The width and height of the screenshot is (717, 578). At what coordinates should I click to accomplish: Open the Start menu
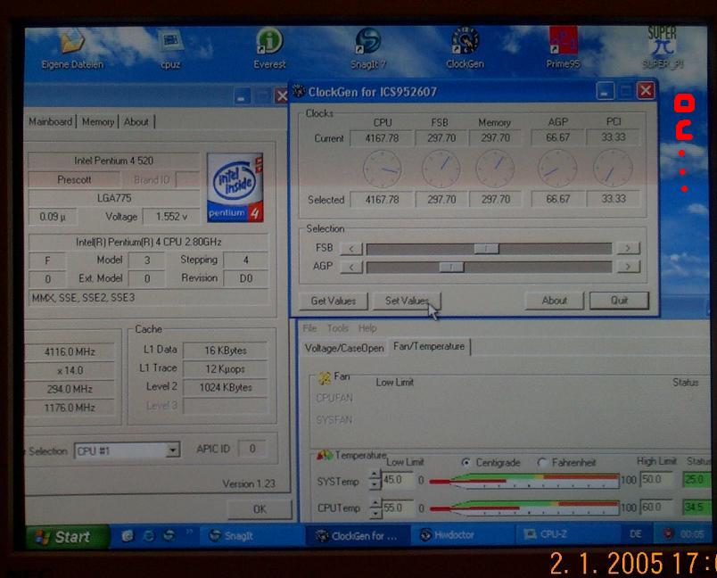(x=68, y=537)
